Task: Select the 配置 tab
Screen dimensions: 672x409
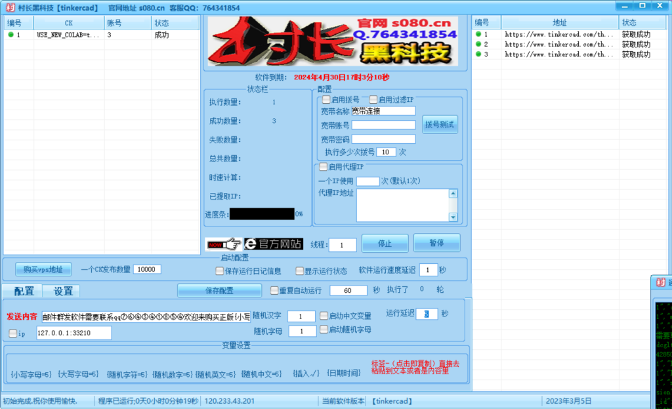Action: click(22, 291)
